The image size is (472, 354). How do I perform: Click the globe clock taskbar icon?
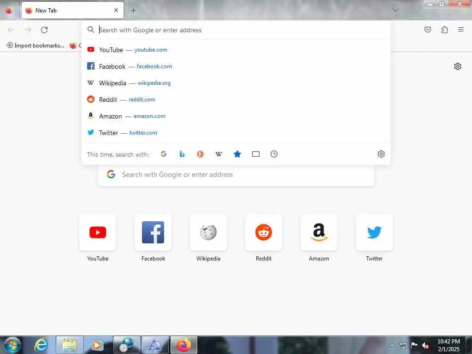coord(126,345)
